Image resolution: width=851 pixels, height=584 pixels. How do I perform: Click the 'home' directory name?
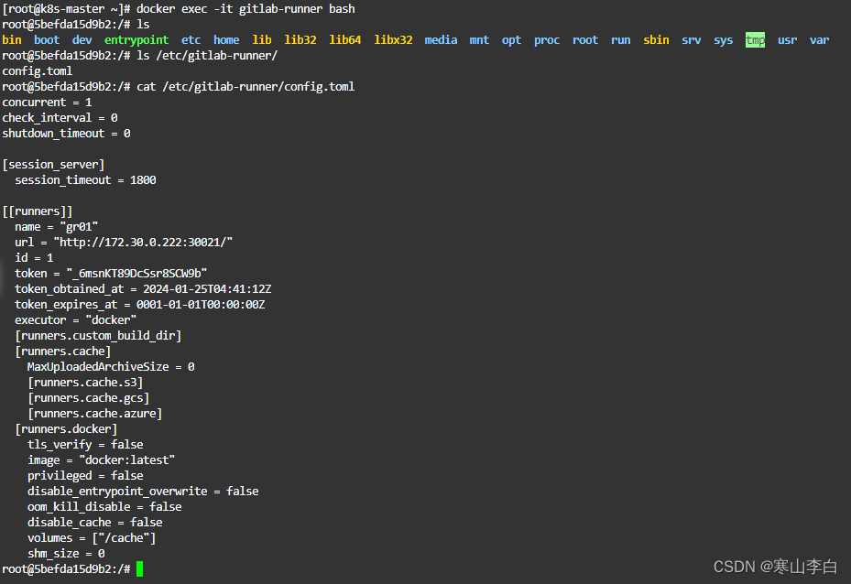tap(226, 40)
